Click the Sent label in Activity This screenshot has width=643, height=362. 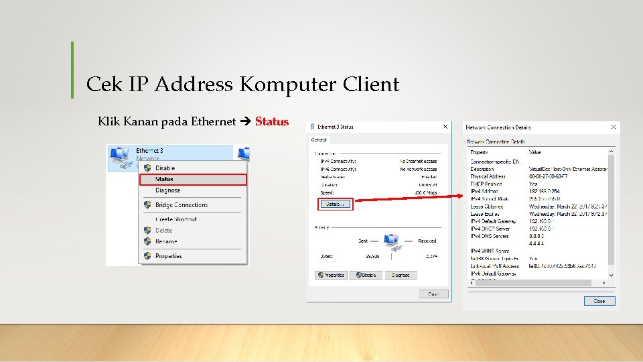click(x=363, y=241)
